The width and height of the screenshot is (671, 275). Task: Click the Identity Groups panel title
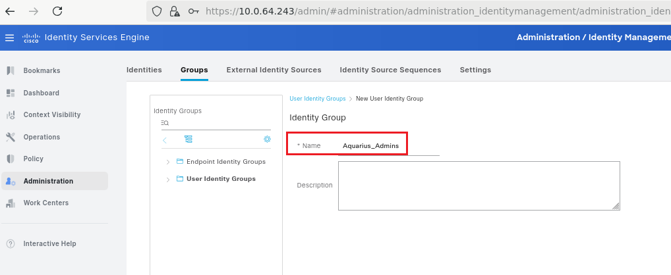click(x=177, y=111)
